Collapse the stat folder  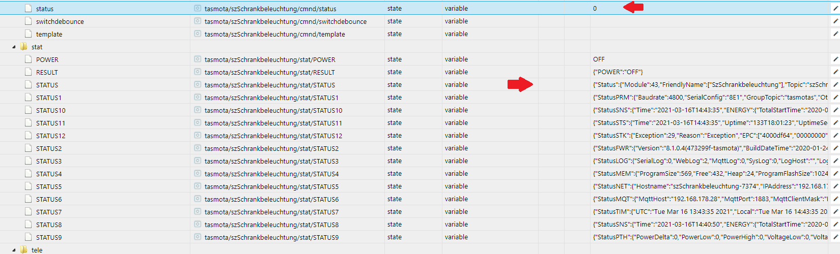click(x=14, y=47)
